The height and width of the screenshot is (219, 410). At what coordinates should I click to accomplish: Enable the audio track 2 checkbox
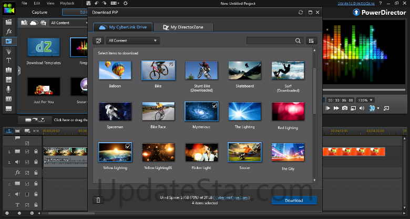tap(27, 194)
